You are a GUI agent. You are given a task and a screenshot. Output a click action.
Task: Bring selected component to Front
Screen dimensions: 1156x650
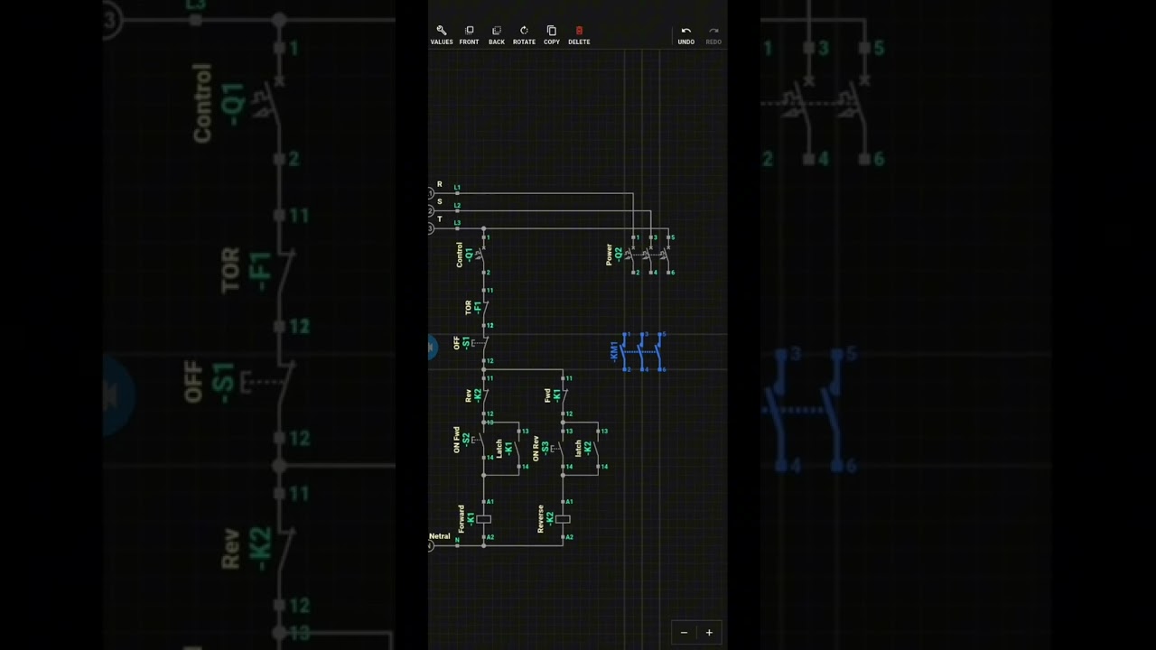click(x=469, y=35)
